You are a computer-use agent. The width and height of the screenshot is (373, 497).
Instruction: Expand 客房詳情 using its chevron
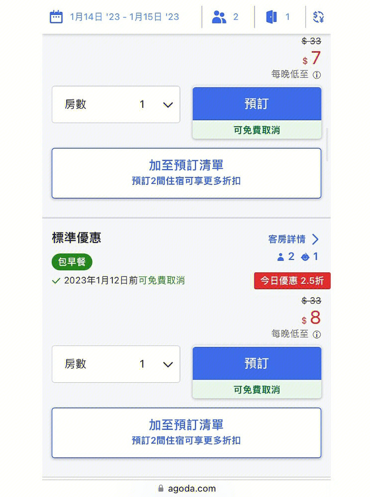[x=315, y=239]
